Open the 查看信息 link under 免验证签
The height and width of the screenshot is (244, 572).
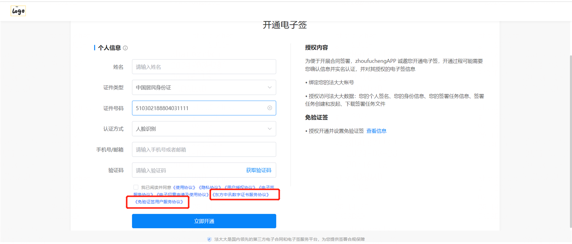coord(376,131)
